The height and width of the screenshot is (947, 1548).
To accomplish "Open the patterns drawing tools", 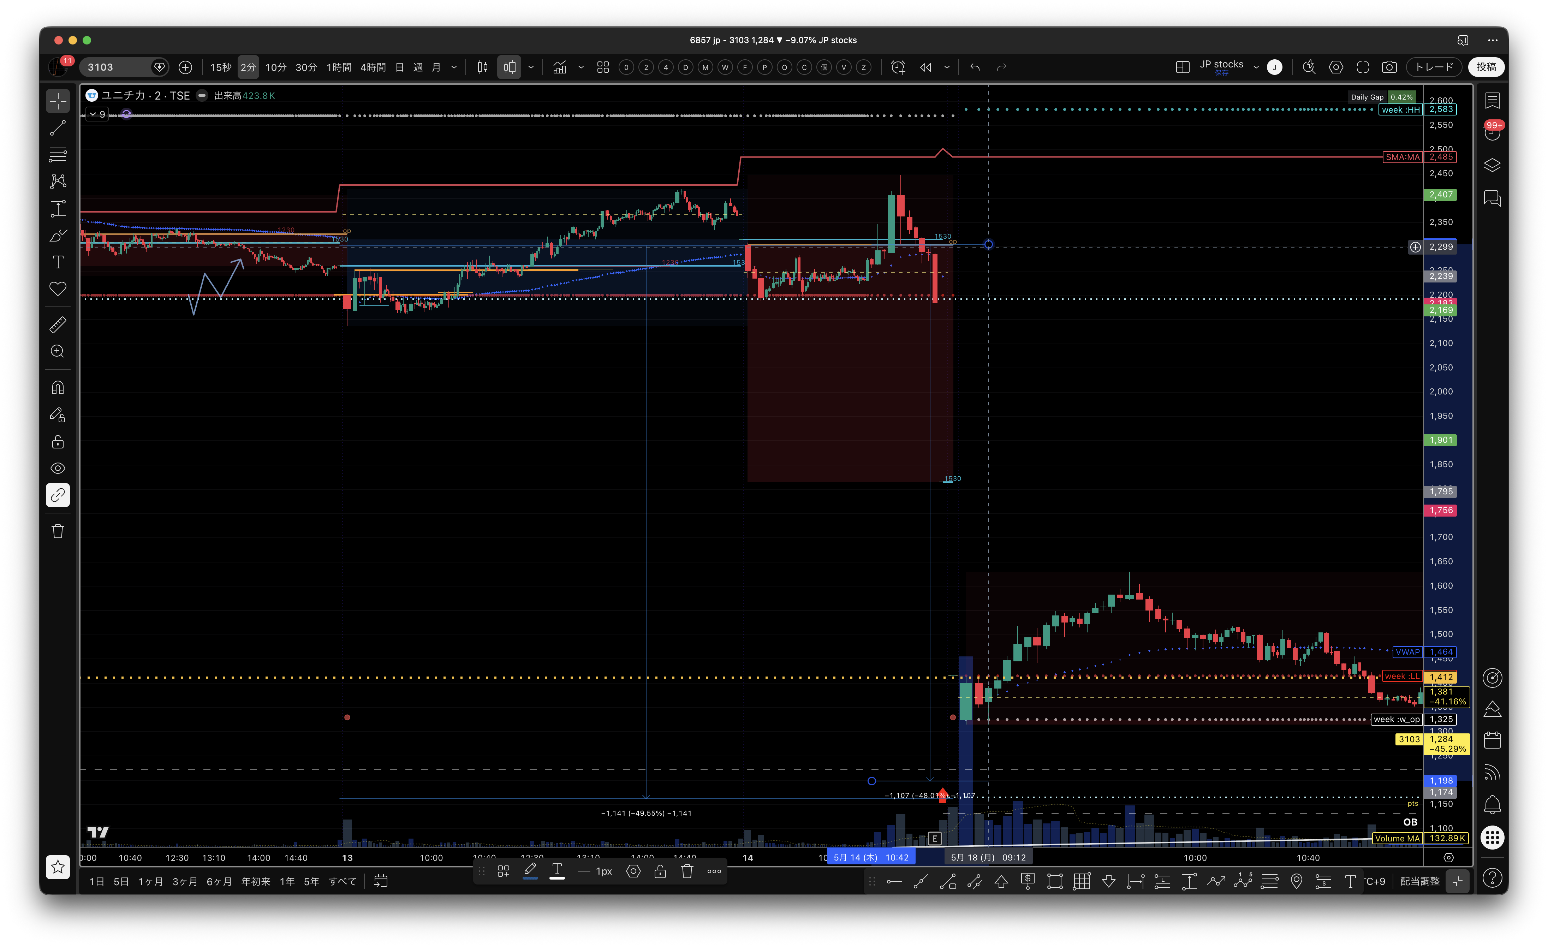I will [58, 181].
